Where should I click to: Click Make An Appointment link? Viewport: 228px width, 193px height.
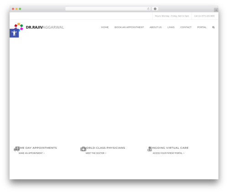[31, 153]
